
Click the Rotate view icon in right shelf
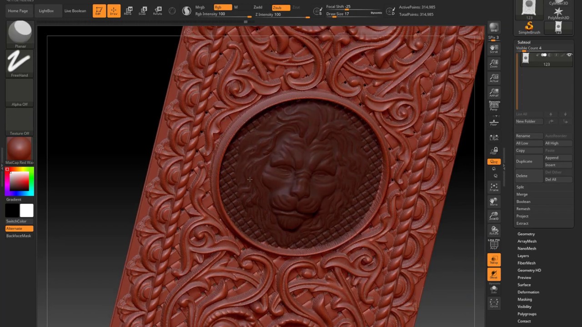(494, 230)
